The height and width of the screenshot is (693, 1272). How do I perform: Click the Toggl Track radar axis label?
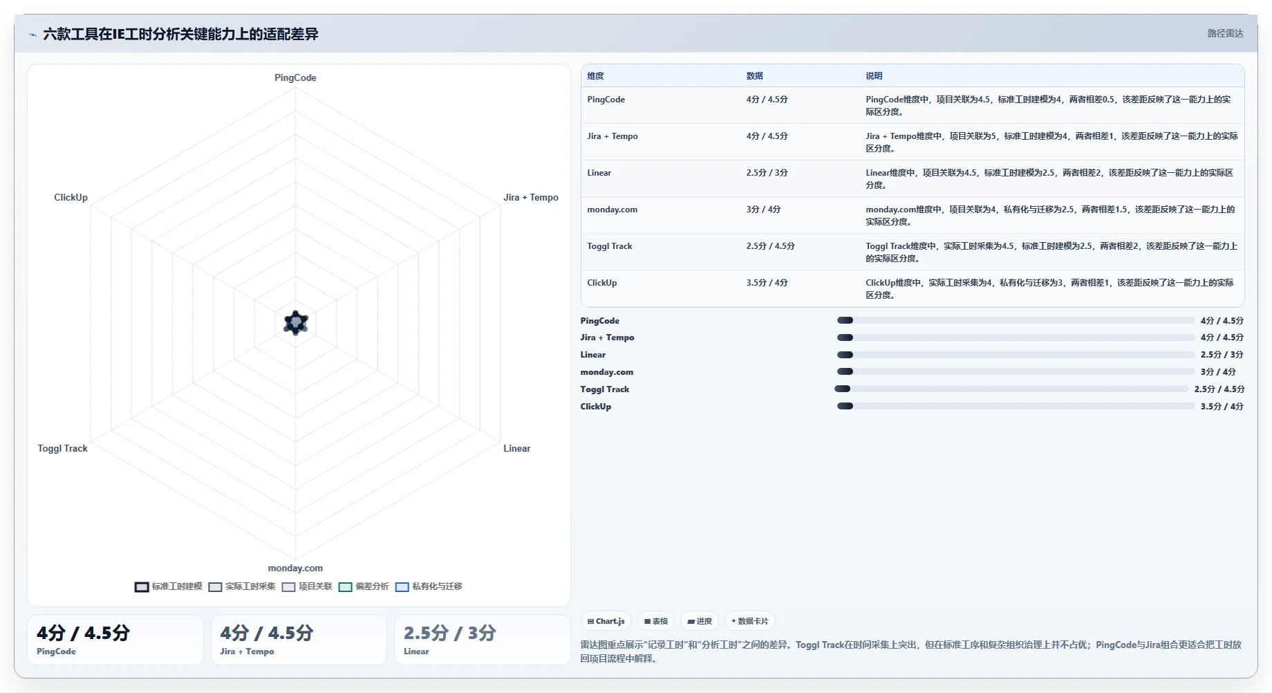click(62, 448)
